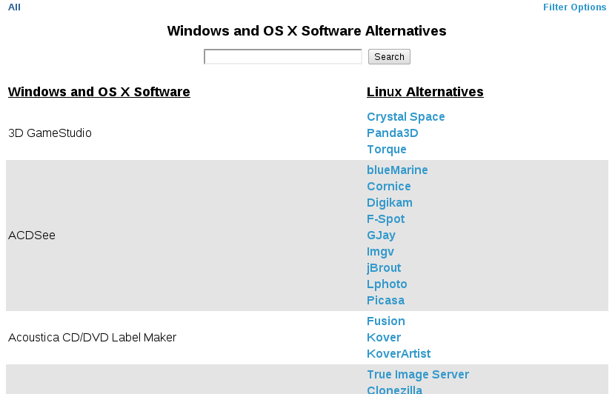Open the Kover link

click(384, 338)
